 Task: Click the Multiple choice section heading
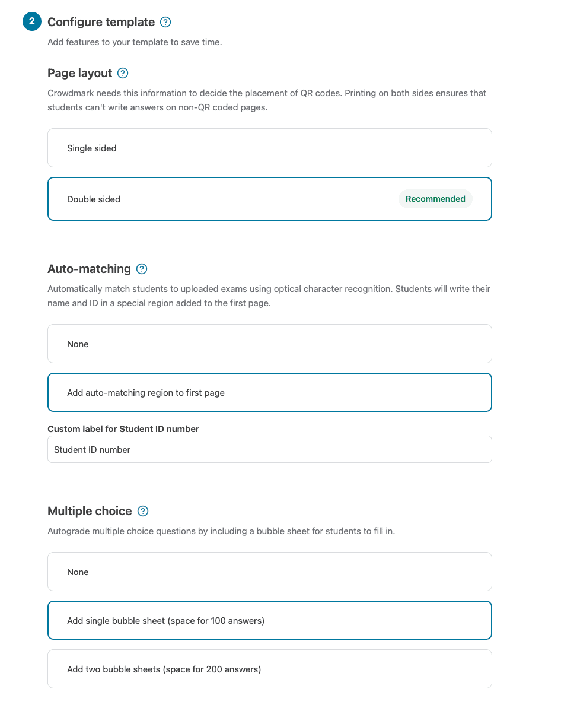click(90, 511)
